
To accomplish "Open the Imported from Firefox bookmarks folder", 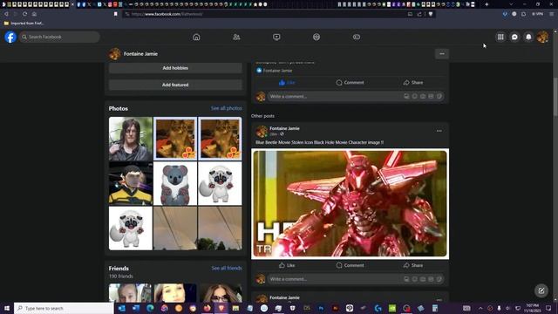I will click(24, 24).
